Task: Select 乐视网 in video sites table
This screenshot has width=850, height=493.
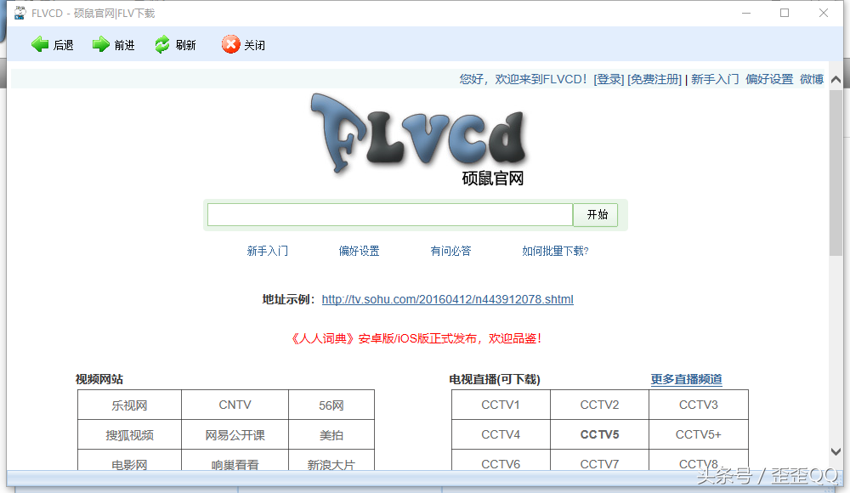Action: pyautogui.click(x=129, y=405)
